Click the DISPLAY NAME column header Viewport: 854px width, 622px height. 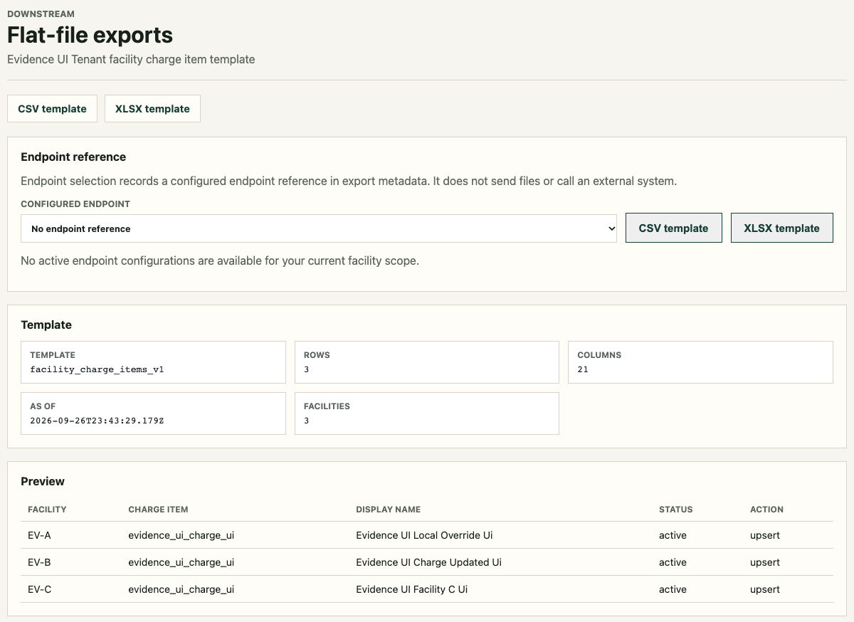(388, 510)
